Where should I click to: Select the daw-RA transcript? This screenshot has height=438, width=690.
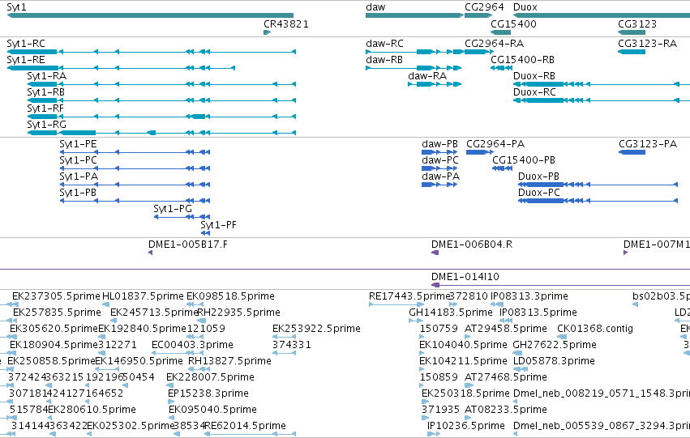coord(435,84)
